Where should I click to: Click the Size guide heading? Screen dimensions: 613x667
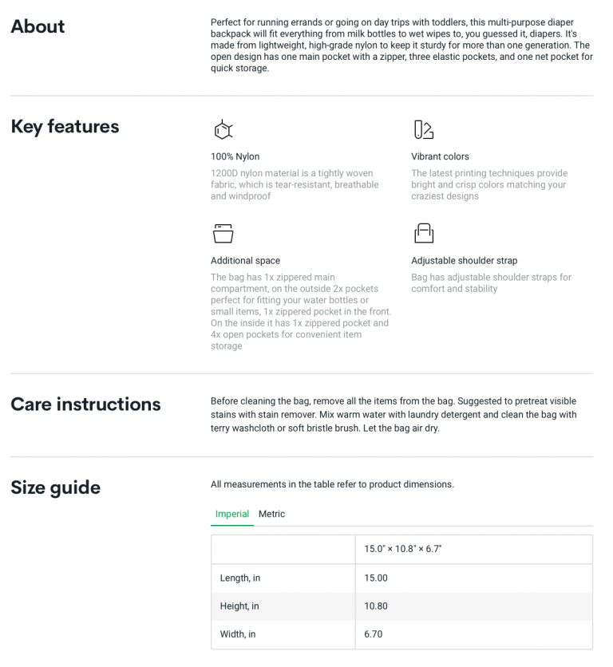coord(55,487)
